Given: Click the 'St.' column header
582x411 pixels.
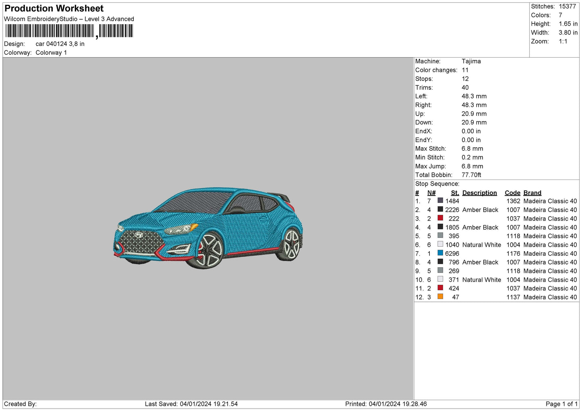Looking at the screenshot, I should 455,193.
